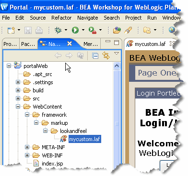Open the File menu
The height and width of the screenshot is (176, 188).
pos(6,18)
